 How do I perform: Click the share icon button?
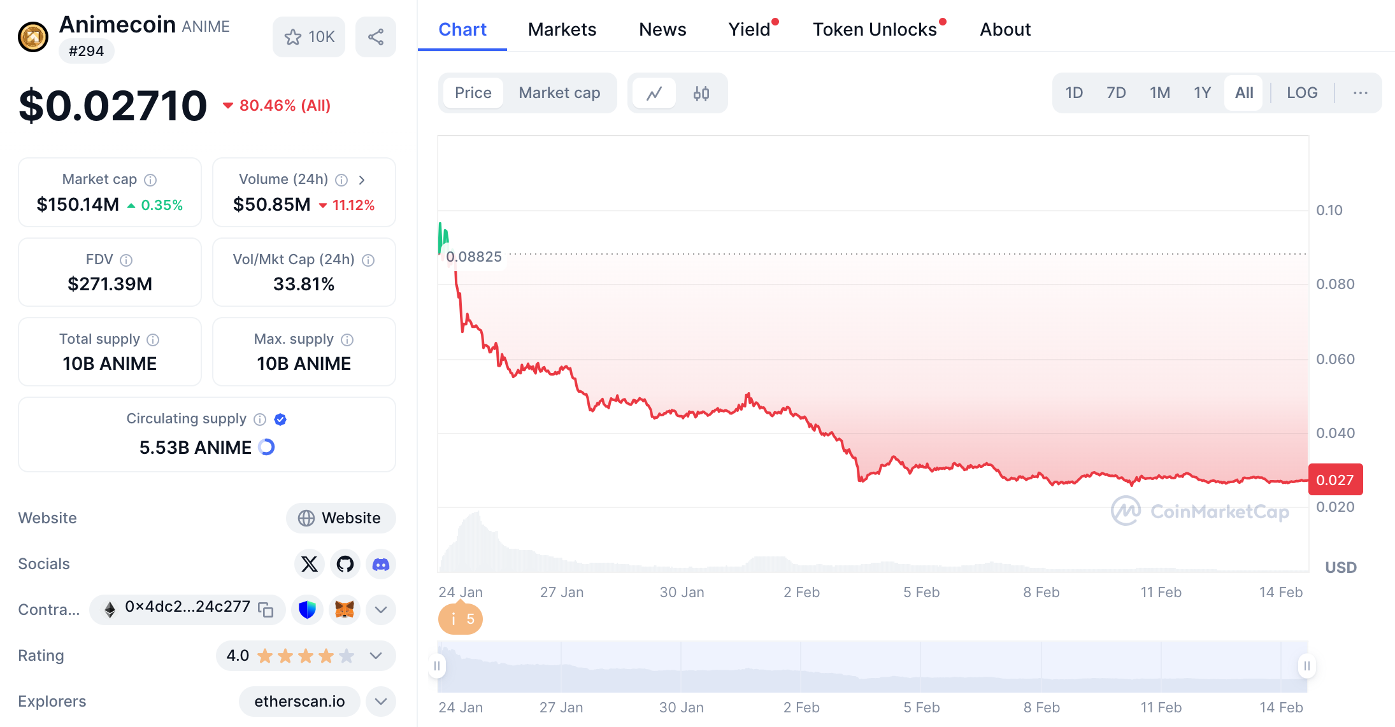click(x=376, y=37)
